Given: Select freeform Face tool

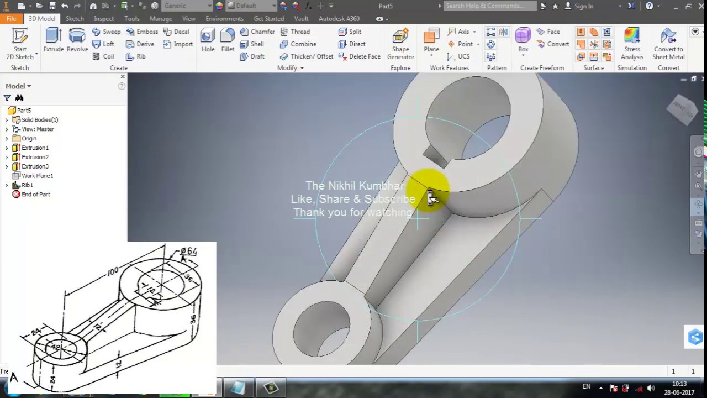Looking at the screenshot, I should click(548, 32).
